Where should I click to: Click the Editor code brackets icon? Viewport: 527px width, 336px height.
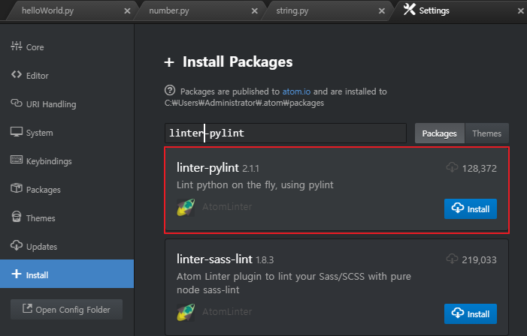pyautogui.click(x=16, y=74)
